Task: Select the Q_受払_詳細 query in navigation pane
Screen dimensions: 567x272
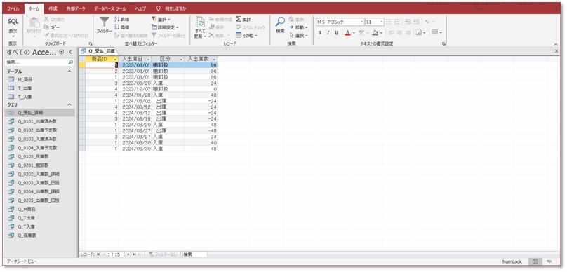Action: coord(40,113)
